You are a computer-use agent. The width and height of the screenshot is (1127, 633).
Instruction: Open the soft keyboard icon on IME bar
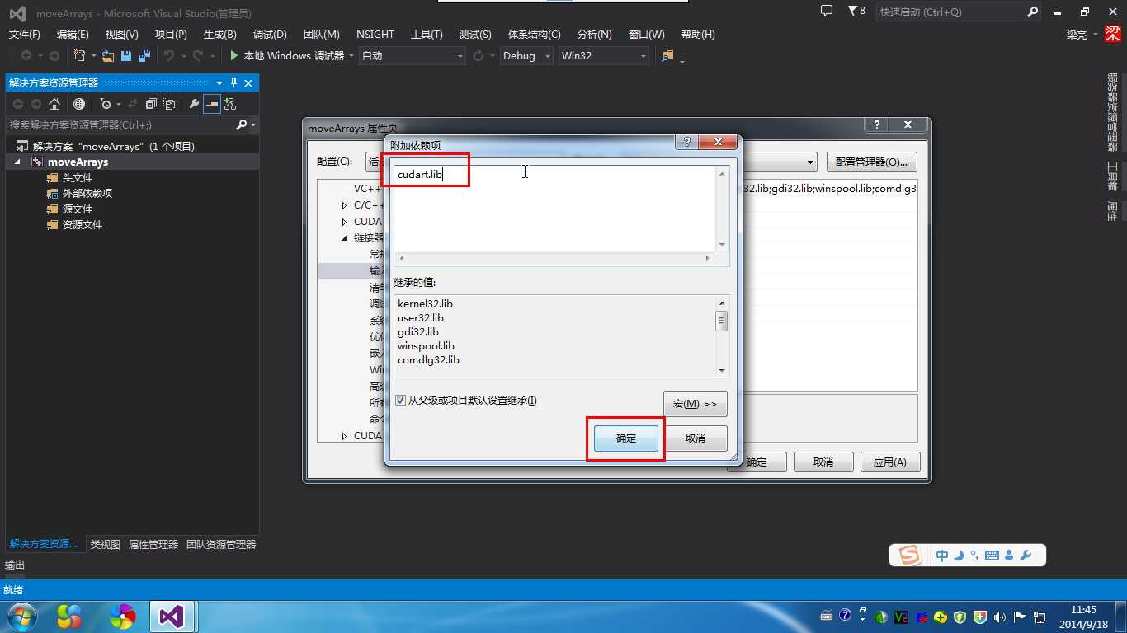point(992,556)
